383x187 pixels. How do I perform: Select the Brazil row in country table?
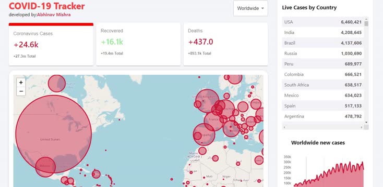pyautogui.click(x=323, y=43)
